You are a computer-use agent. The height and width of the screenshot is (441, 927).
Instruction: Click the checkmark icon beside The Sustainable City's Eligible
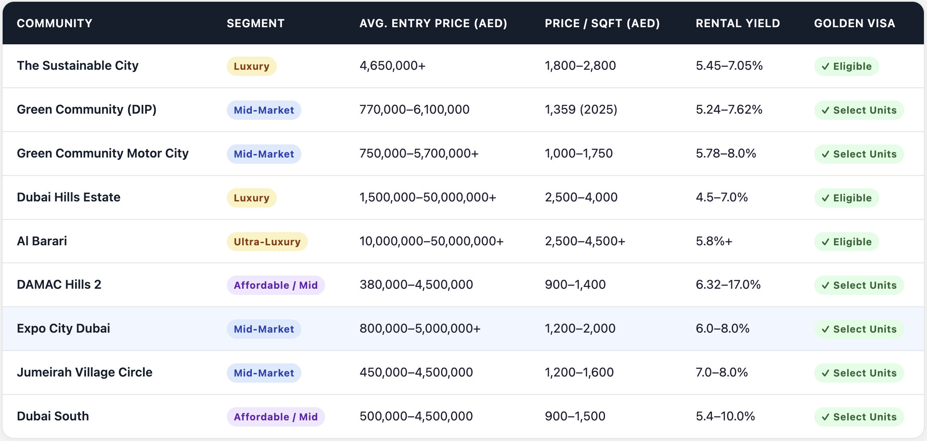[x=825, y=67]
